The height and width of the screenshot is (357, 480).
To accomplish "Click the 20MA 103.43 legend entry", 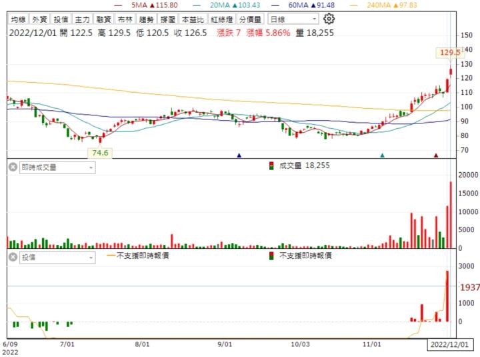I will click(x=227, y=5).
